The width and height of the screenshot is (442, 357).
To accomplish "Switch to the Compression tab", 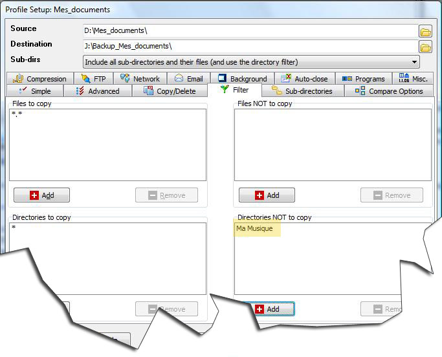I will (x=40, y=79).
